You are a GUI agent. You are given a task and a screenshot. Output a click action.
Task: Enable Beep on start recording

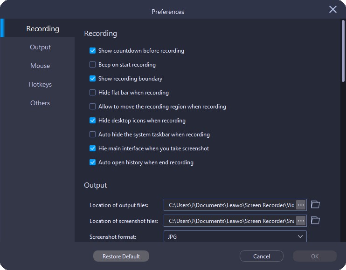(x=92, y=65)
